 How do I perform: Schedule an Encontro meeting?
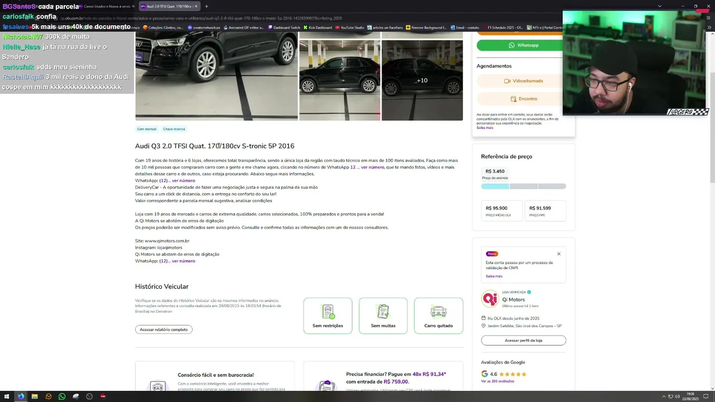pyautogui.click(x=523, y=99)
